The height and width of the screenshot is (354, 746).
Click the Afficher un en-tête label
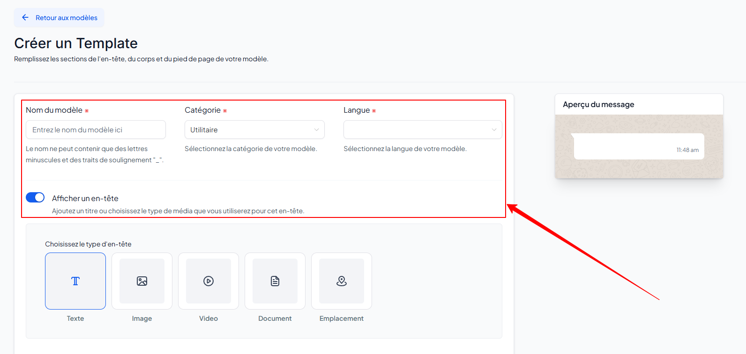(x=85, y=198)
